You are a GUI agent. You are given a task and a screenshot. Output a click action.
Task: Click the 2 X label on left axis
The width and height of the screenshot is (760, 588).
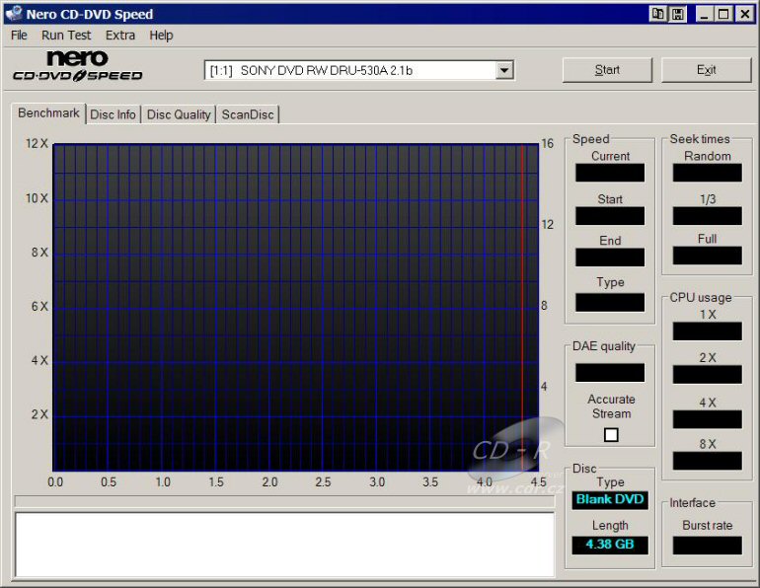(x=39, y=414)
